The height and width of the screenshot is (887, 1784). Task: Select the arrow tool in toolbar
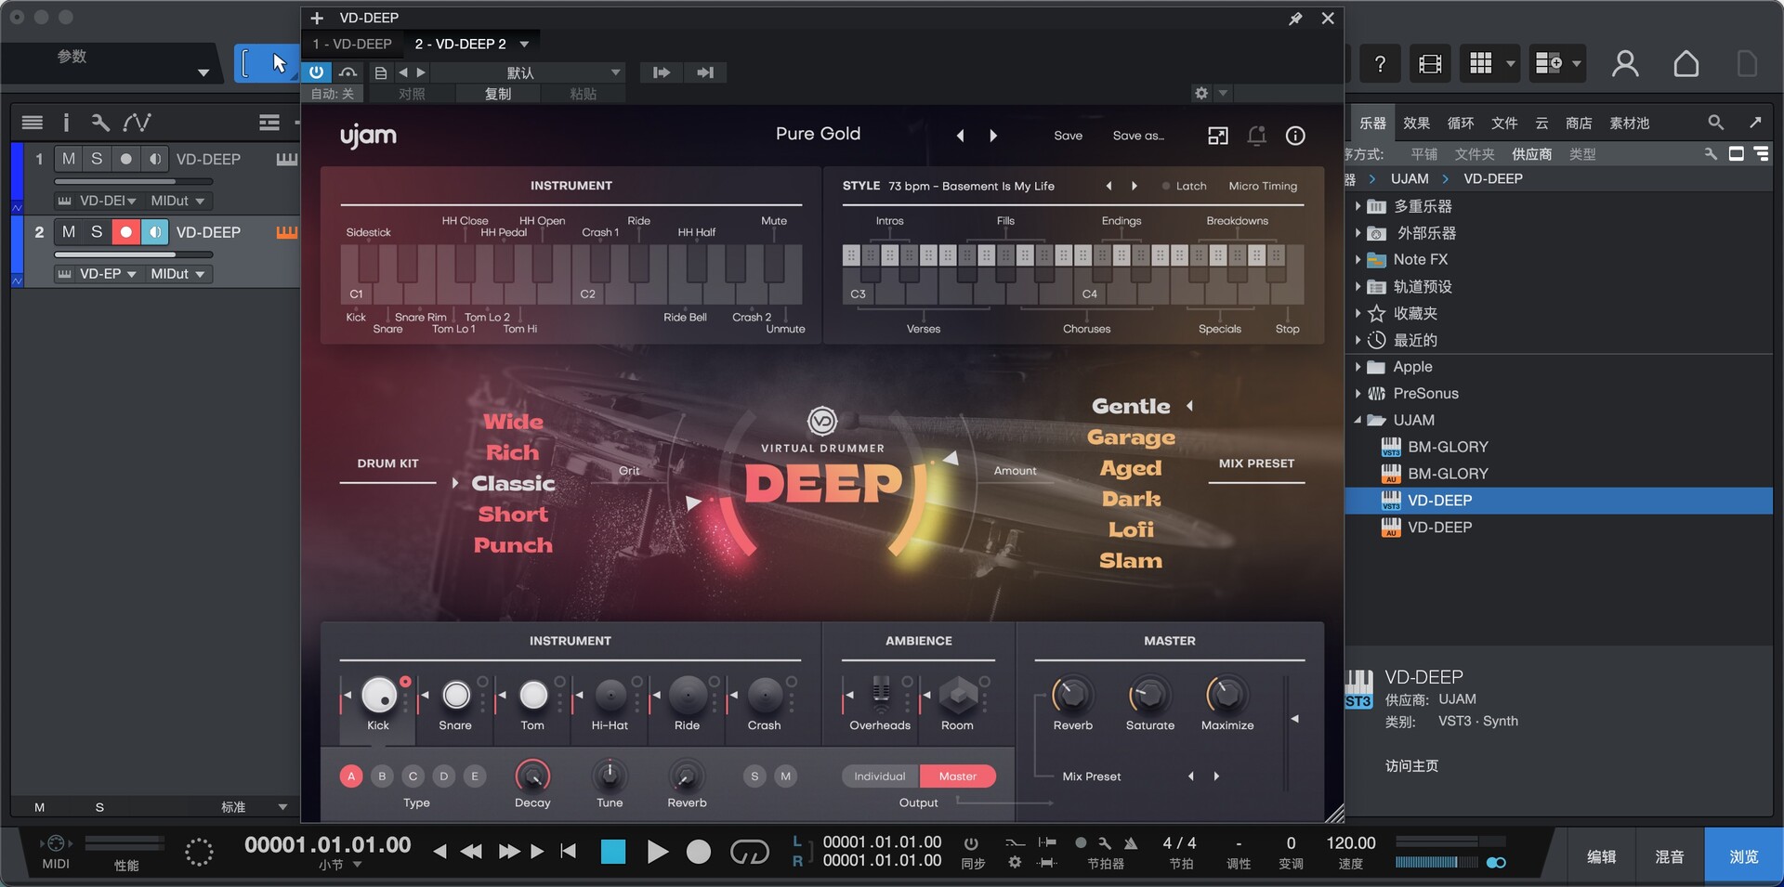click(x=278, y=63)
